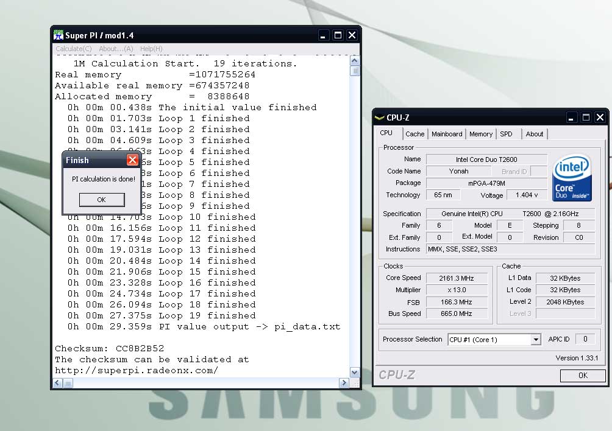Click the Name field Intel Core Duo T2600
612x431 pixels.
(486, 159)
